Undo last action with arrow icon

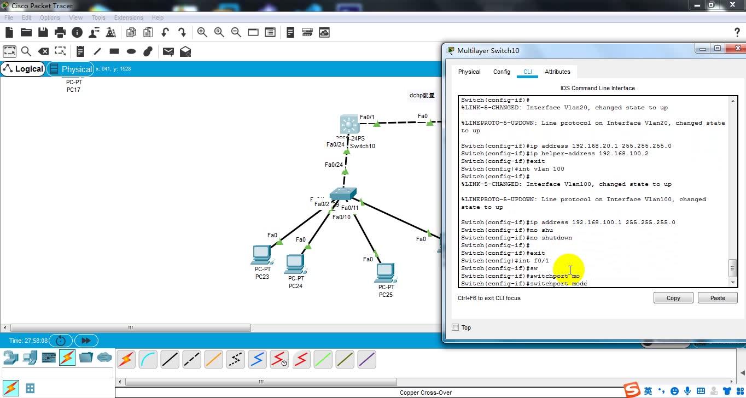[165, 32]
